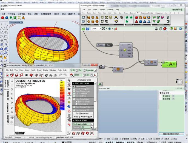Click the Display Analysis Grid button
This screenshot has height=143, width=189.
(x=83, y=117)
